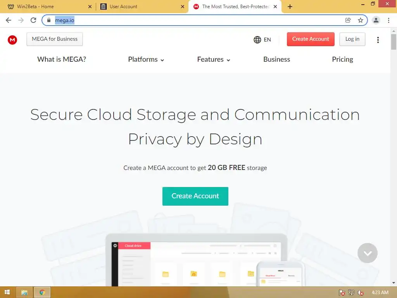Click the green Create Account button

(x=195, y=196)
